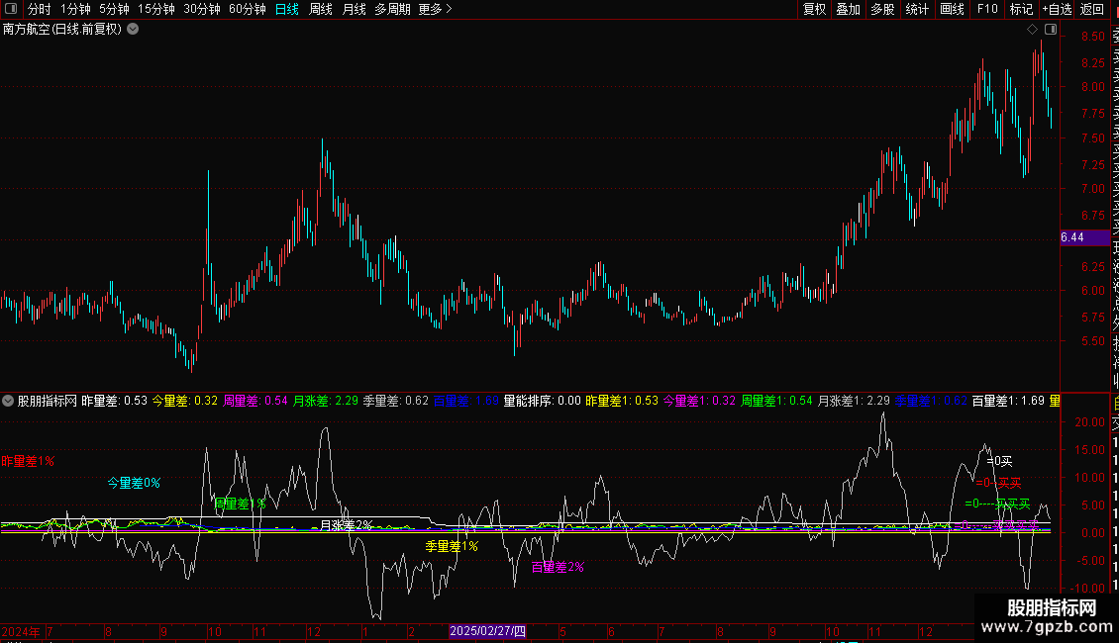
Task: Click the 标记 mark button
Action: tap(1021, 9)
